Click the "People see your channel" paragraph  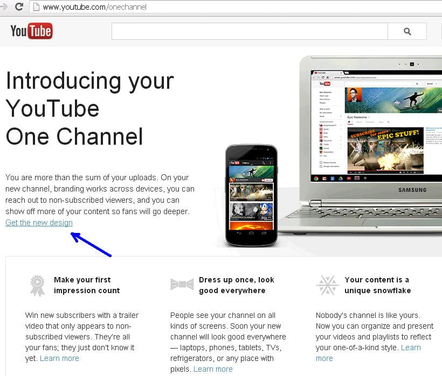tap(228, 342)
